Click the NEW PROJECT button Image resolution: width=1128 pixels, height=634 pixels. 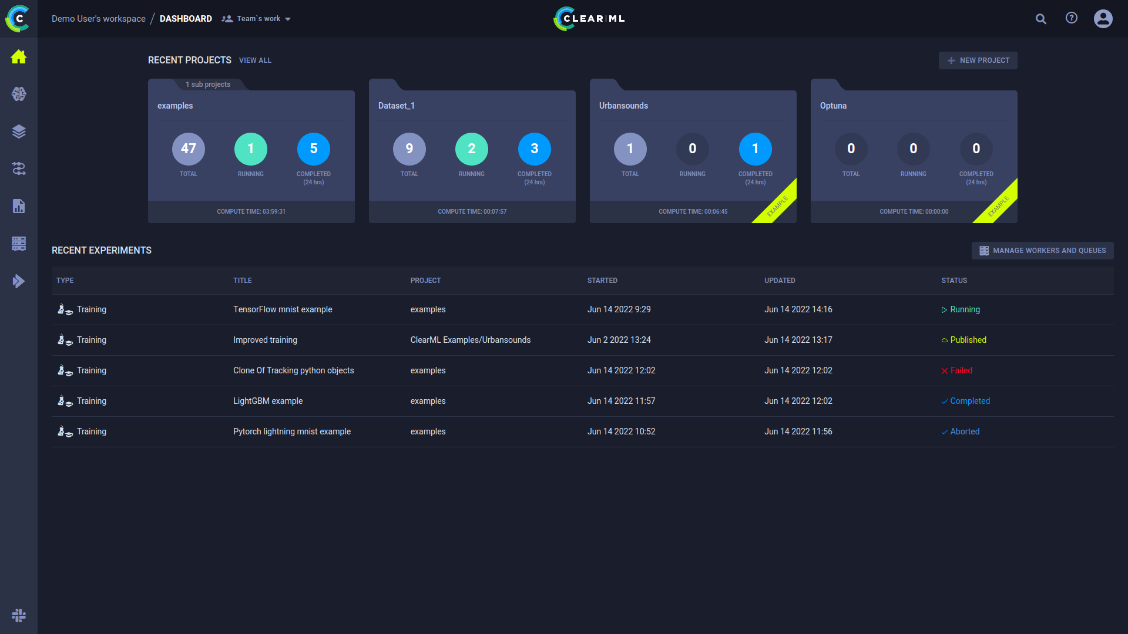[978, 60]
